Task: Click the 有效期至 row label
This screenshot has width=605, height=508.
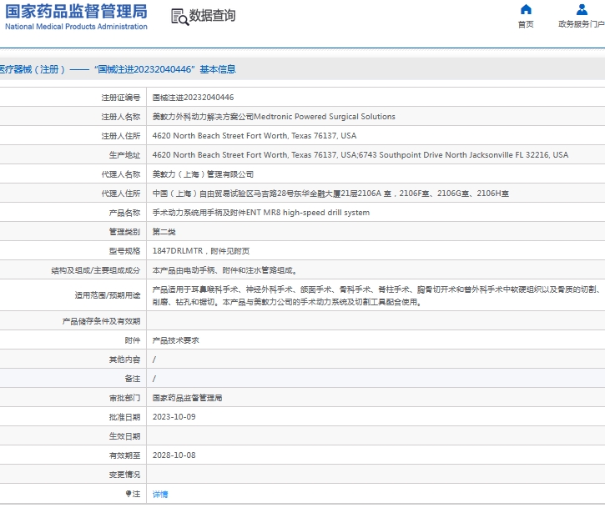Action: click(124, 455)
